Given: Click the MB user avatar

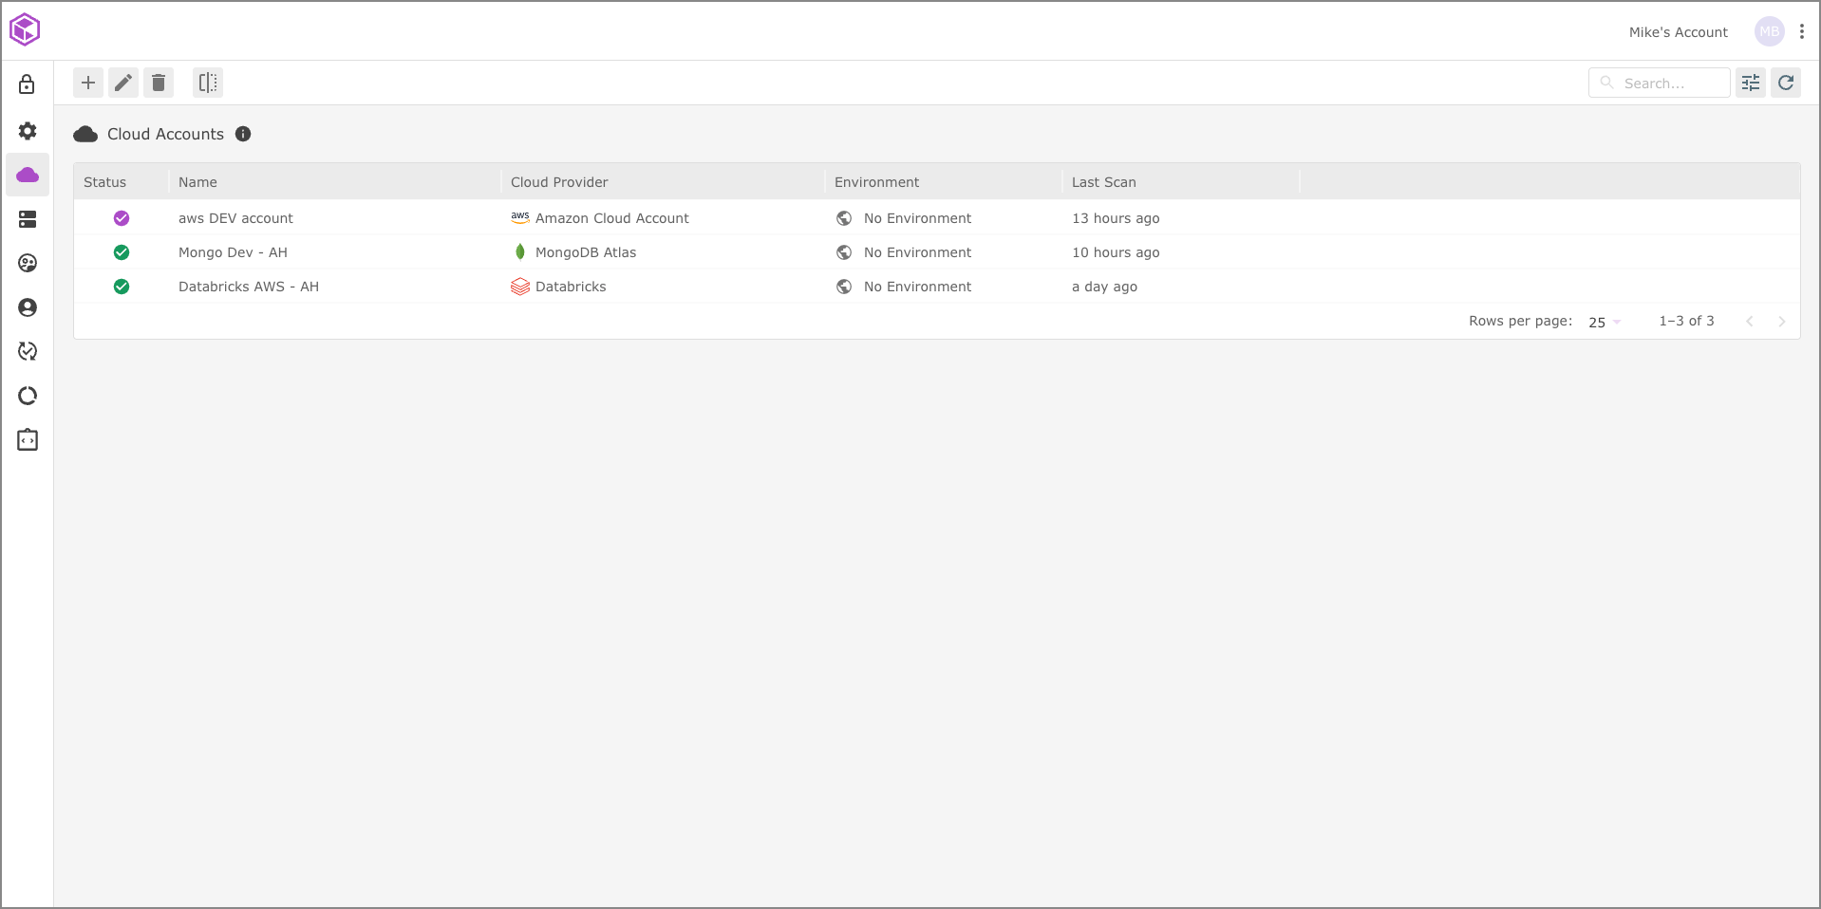Looking at the screenshot, I should pos(1769,31).
